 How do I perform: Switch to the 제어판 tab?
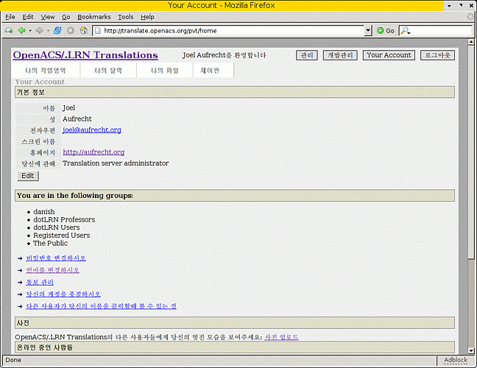pos(209,71)
